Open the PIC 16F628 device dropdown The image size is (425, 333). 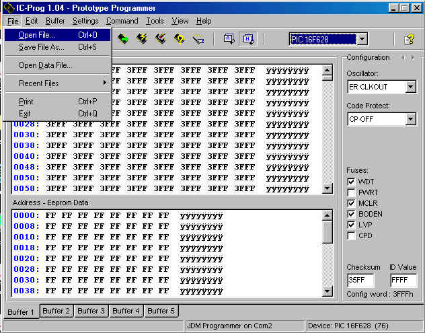coord(362,39)
